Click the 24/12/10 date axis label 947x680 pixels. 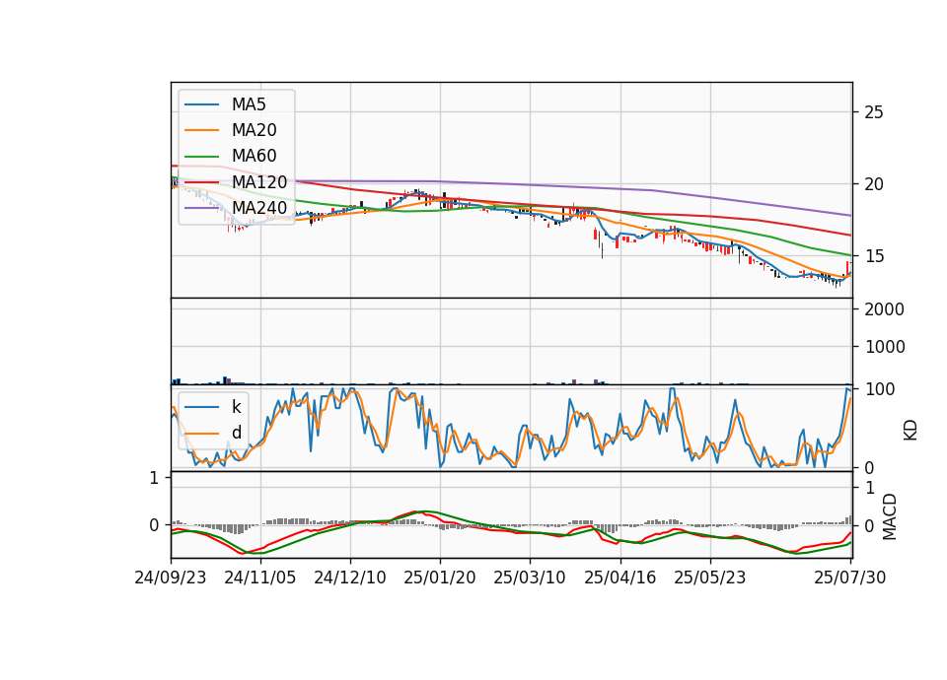tap(350, 578)
